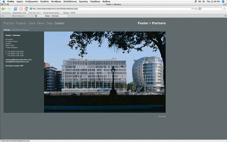Go to the News section
This screenshot has height=142, width=227.
(x=41, y=23)
